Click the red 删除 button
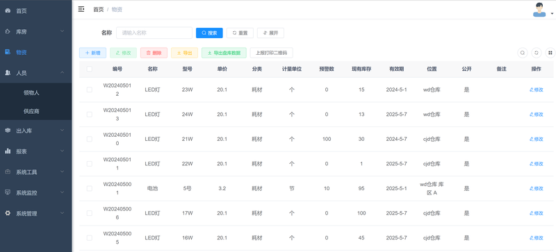Screen dimensions: 556x252 [x=154, y=53]
